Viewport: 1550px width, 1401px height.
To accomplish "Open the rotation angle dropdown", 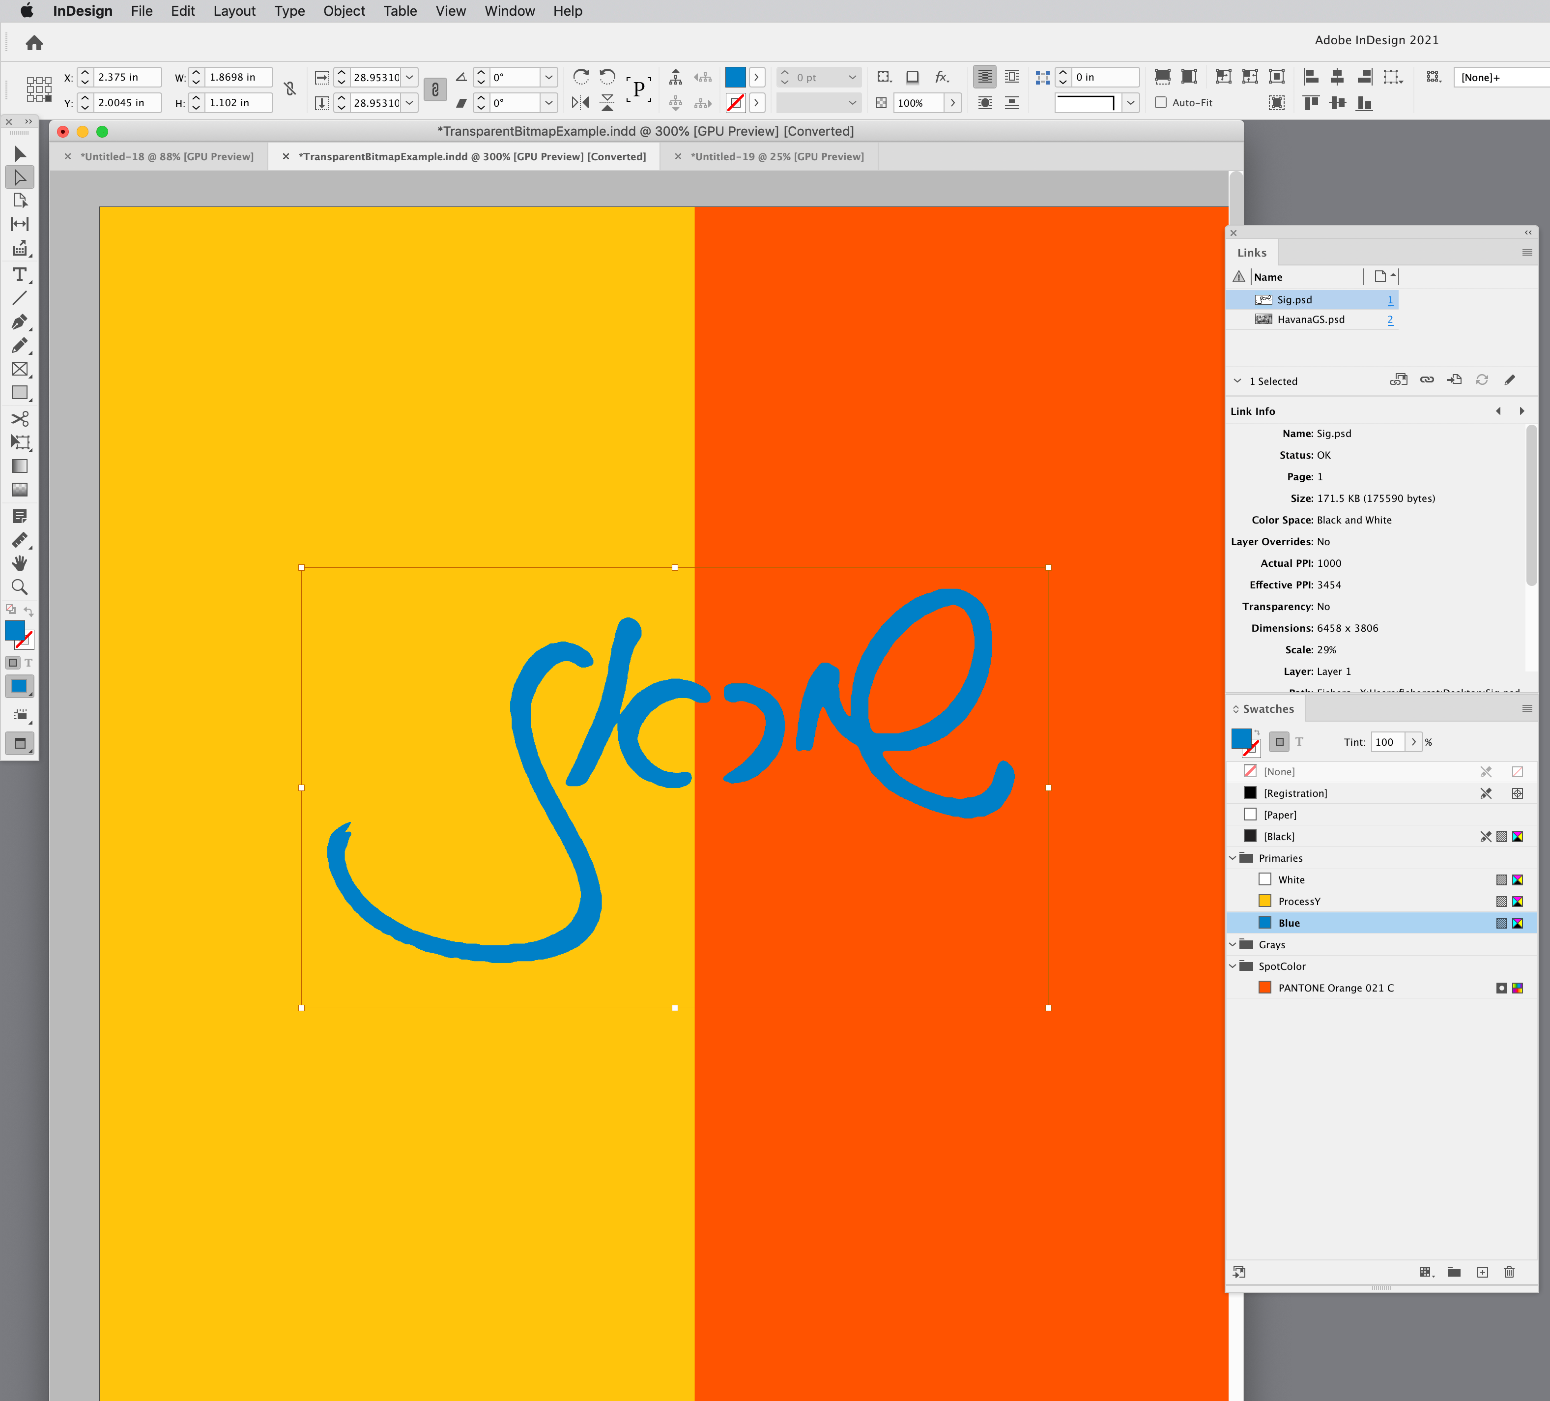I will (x=548, y=77).
